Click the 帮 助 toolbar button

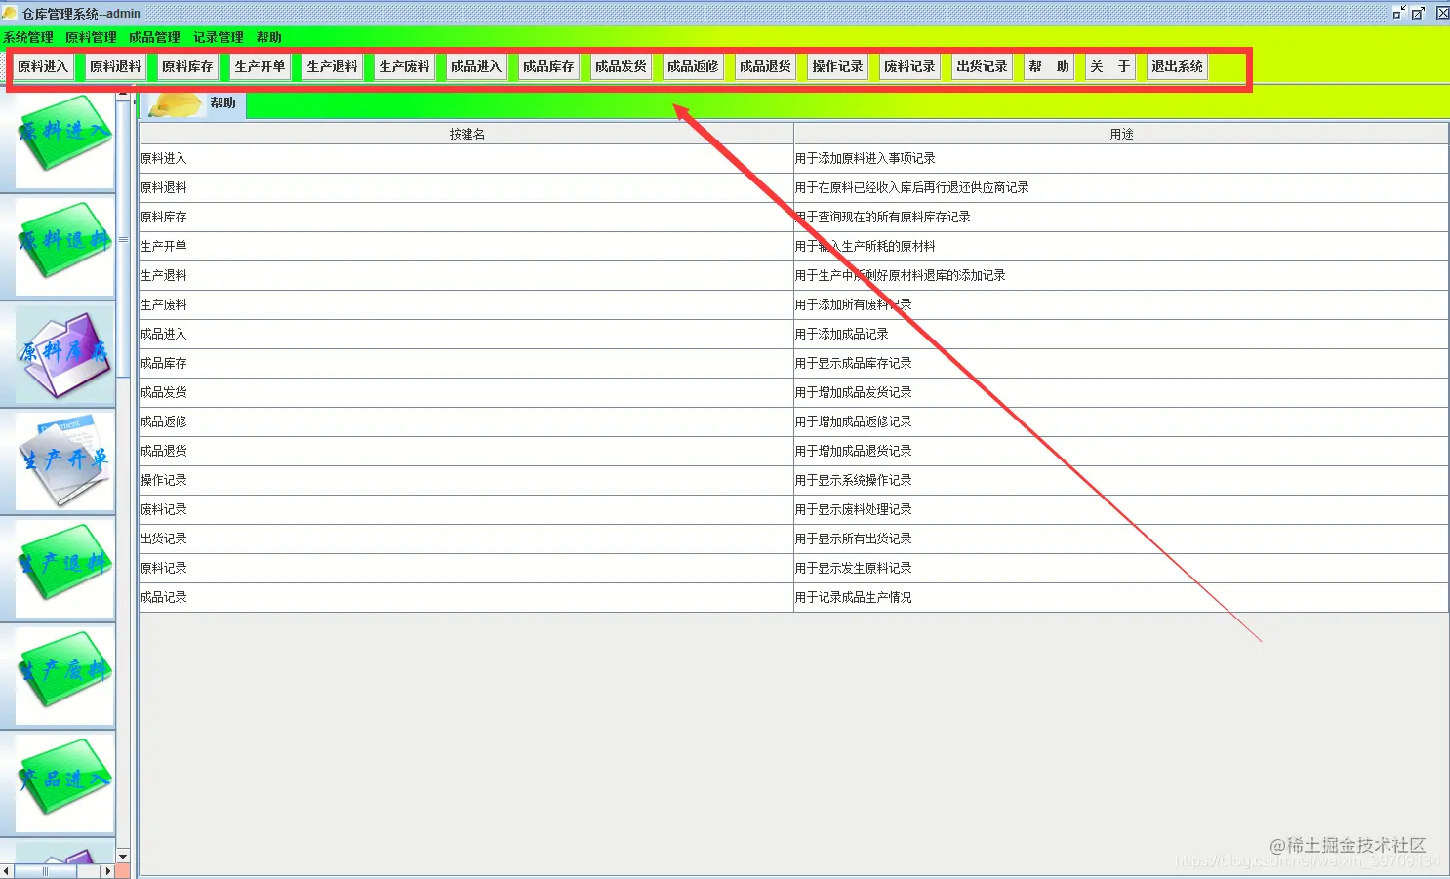click(x=1049, y=66)
